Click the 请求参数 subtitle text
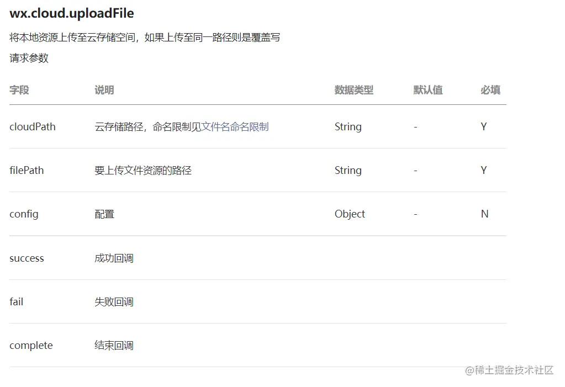 (x=29, y=58)
